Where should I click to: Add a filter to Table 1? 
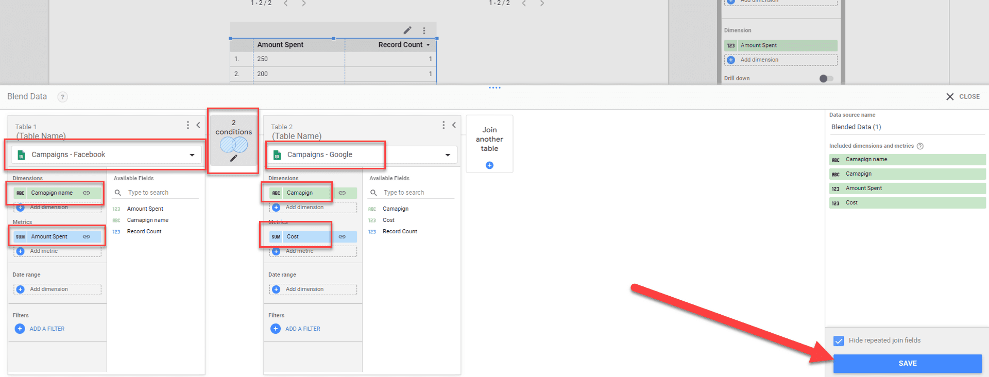[x=40, y=329]
